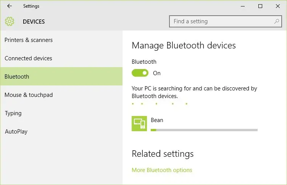The width and height of the screenshot is (287, 185).
Task: Minimize the Settings window
Action: [243, 6]
